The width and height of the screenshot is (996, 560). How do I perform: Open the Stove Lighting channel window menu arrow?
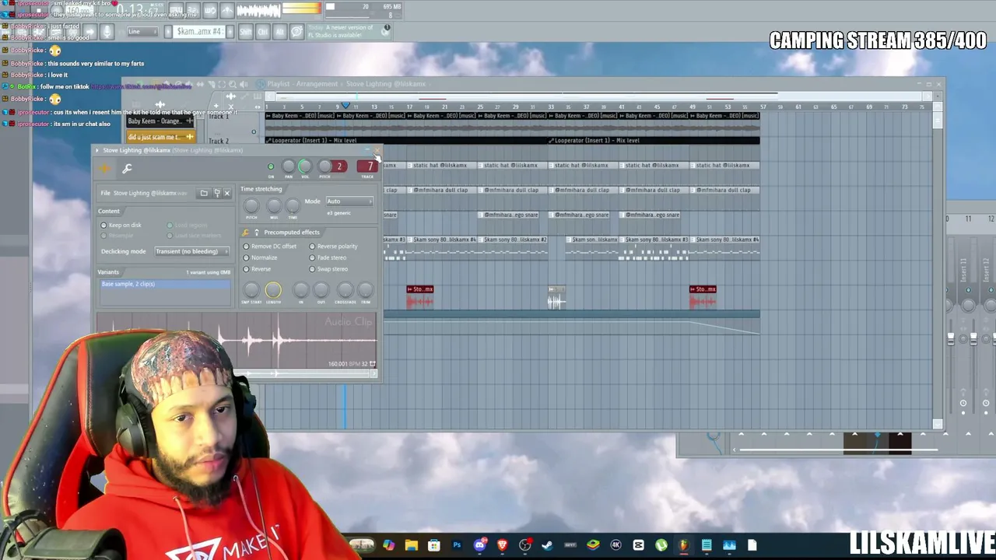click(98, 150)
